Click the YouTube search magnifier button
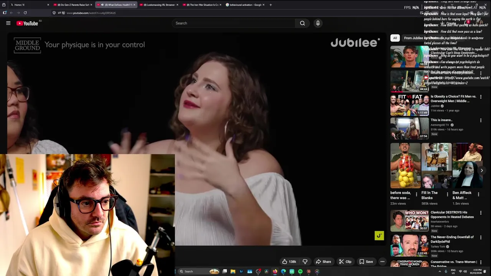 (302, 23)
